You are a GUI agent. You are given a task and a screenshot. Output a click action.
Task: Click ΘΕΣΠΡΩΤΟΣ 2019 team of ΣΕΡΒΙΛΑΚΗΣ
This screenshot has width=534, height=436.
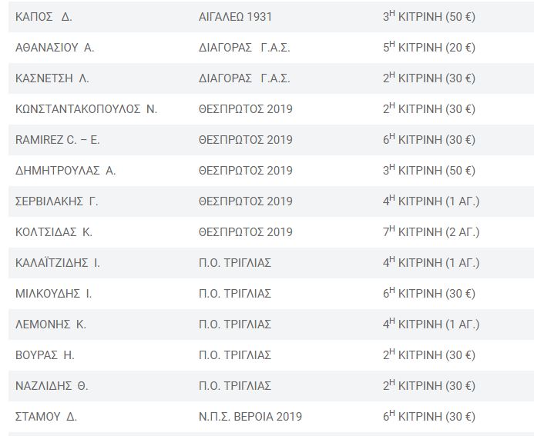pyautogui.click(x=246, y=201)
